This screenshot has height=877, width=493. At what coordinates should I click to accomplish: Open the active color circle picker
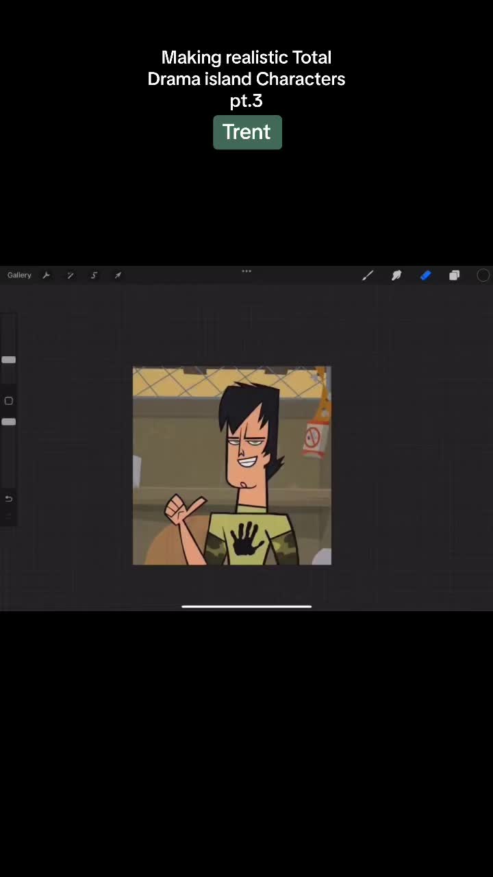coord(483,275)
